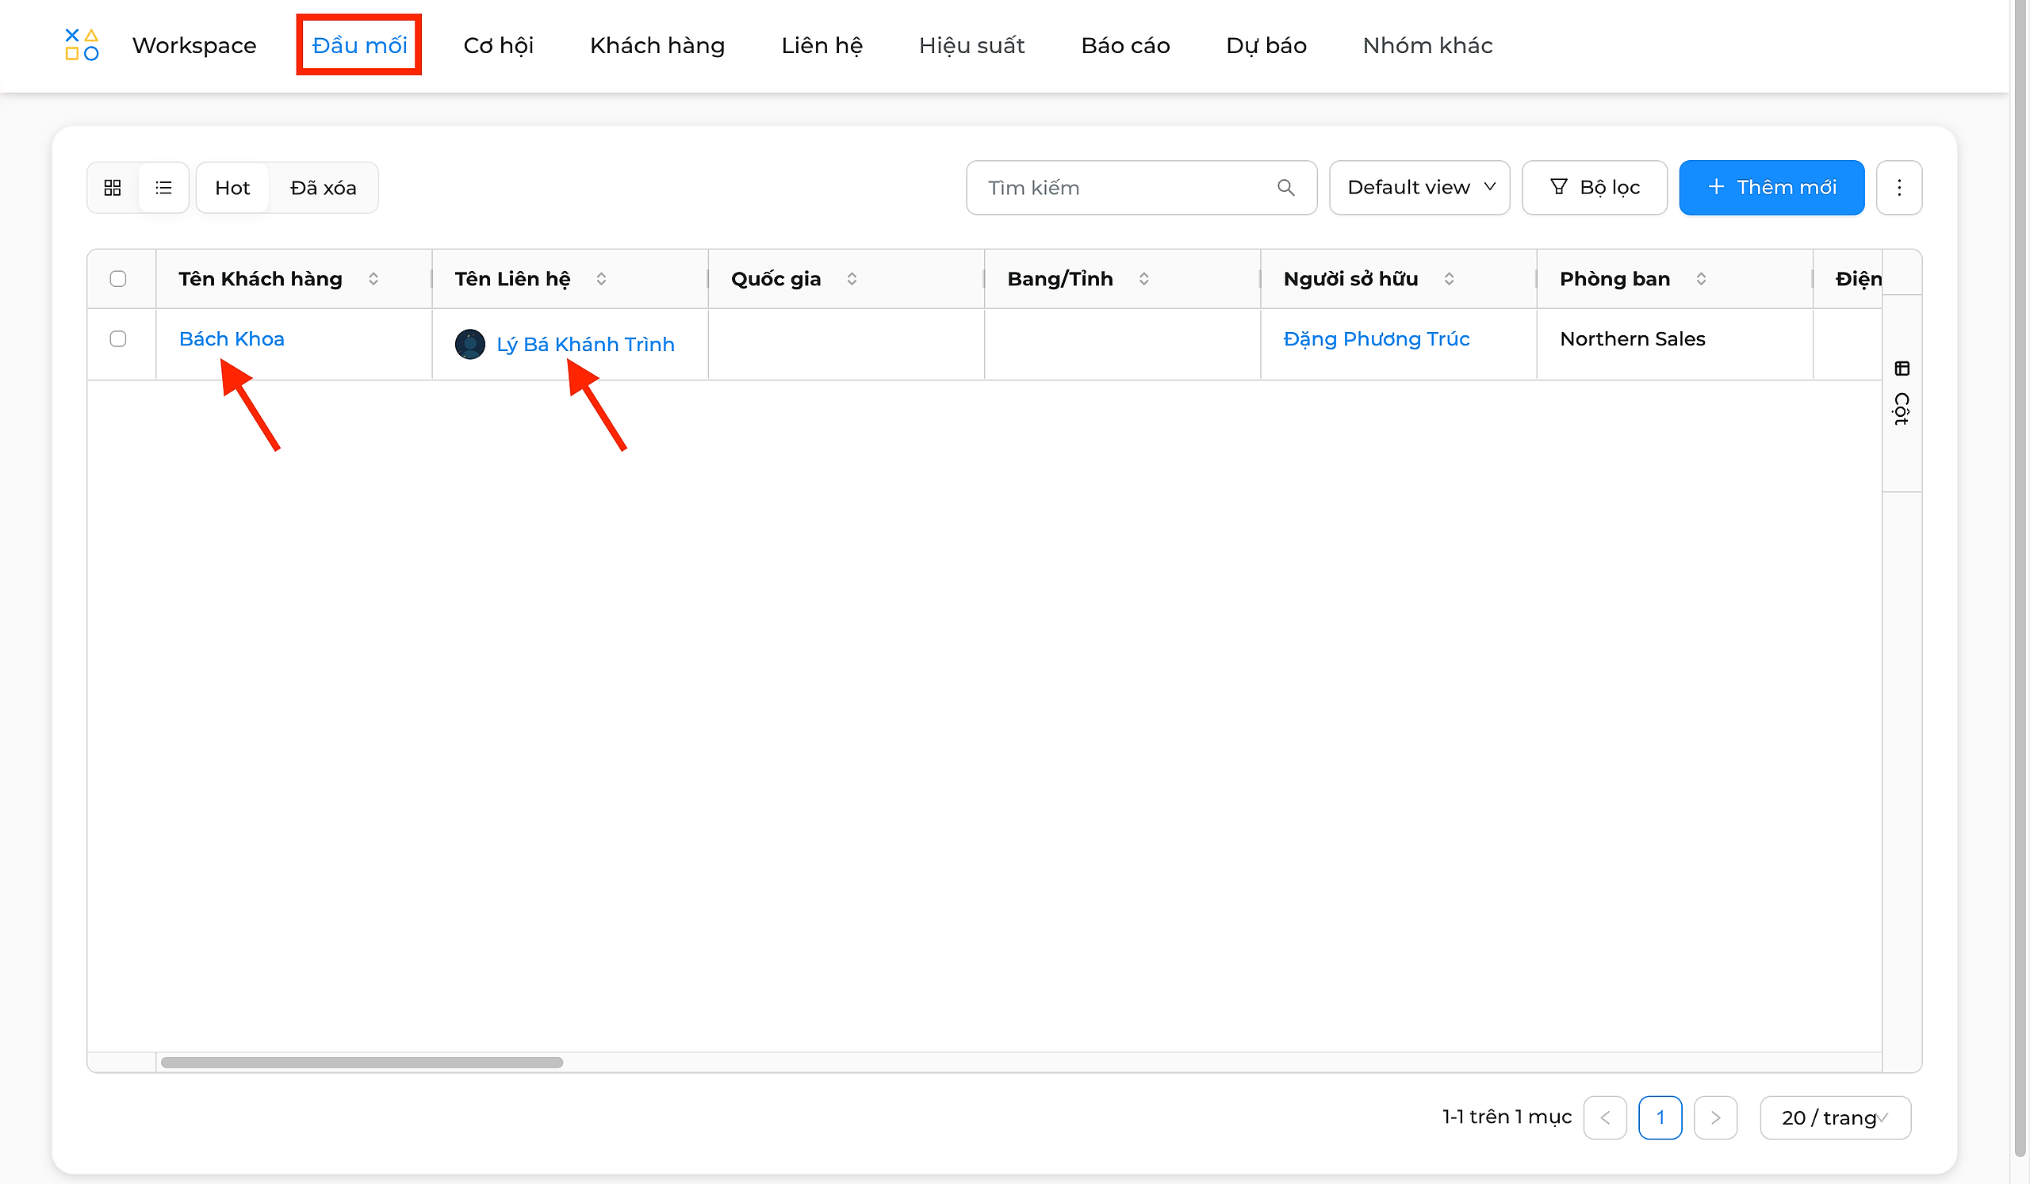Sort by Bang/Tỉnh column
Viewport: 2030px width, 1184px height.
[1145, 278]
